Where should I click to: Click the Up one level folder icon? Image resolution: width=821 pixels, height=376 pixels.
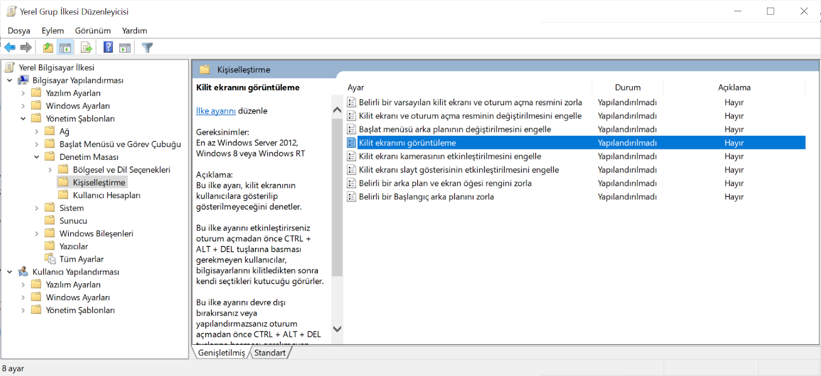[48, 48]
